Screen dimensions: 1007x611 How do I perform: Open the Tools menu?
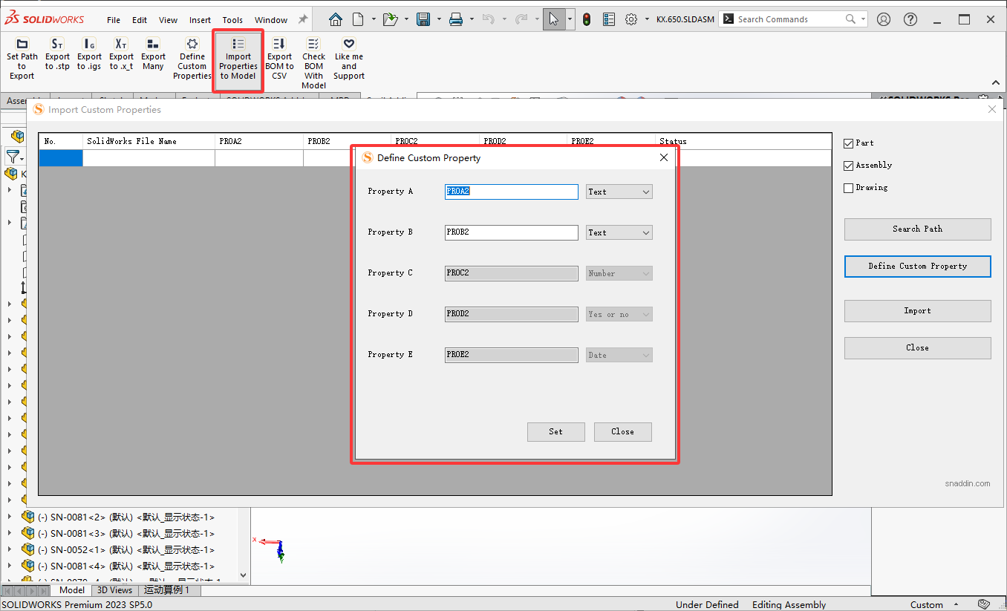[232, 20]
